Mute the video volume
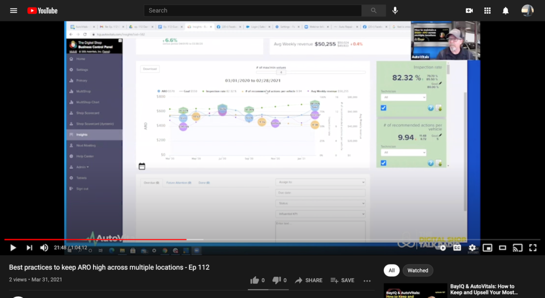Screen dimensions: 545x298 point(44,247)
